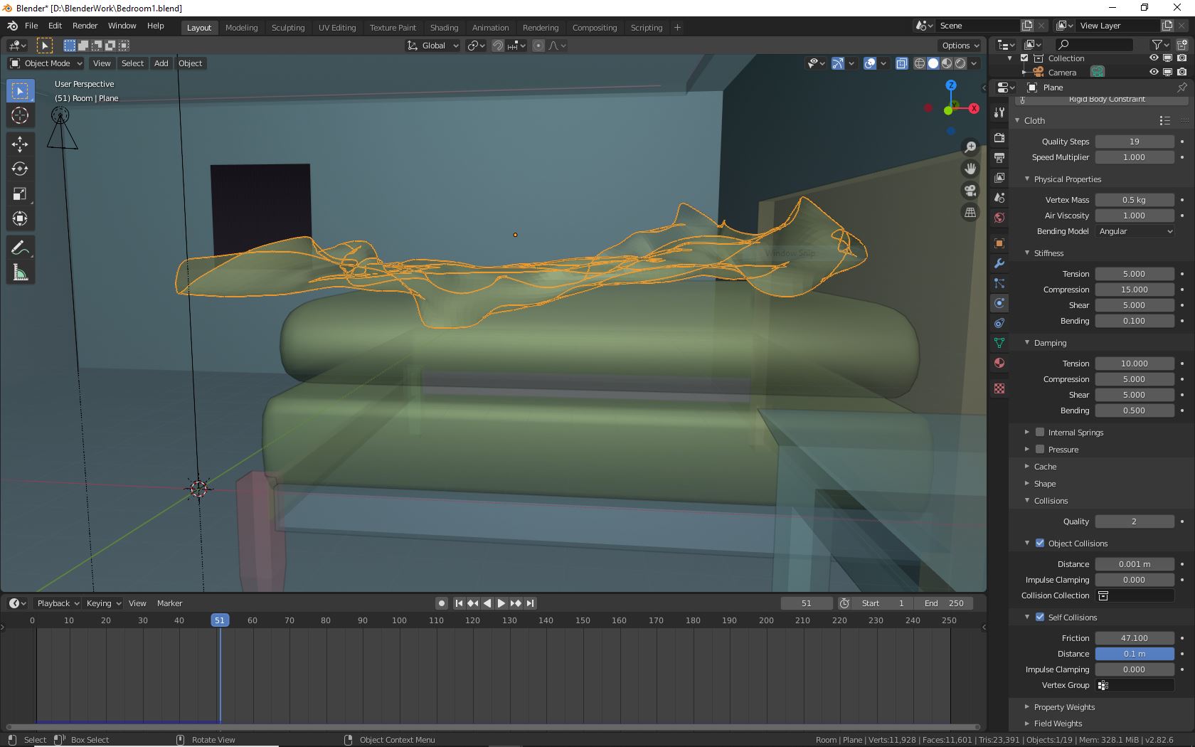Viewport: 1195px width, 747px height.
Task: Enable Internal Springs checkbox
Action: [1040, 432]
